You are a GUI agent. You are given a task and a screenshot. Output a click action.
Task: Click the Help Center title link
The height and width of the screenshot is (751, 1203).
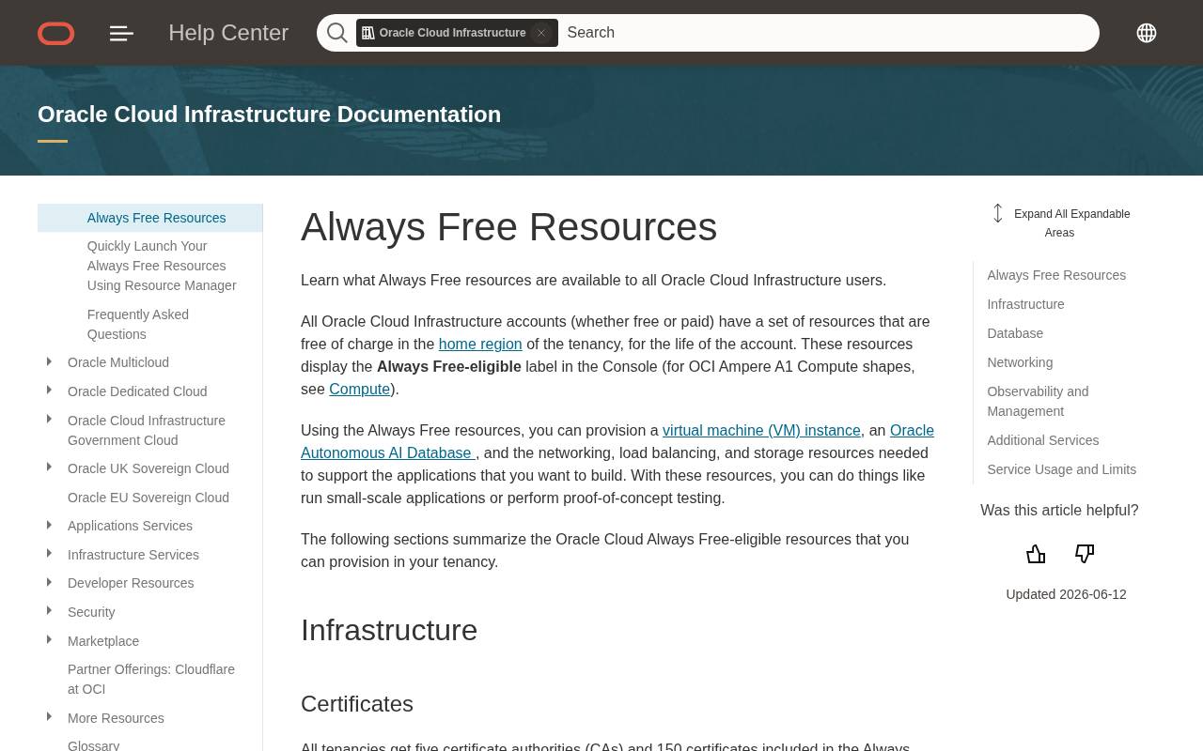click(228, 33)
